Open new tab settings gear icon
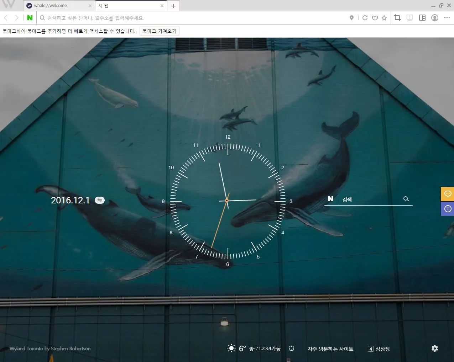Screen dimensions: 454x362 [434, 348]
